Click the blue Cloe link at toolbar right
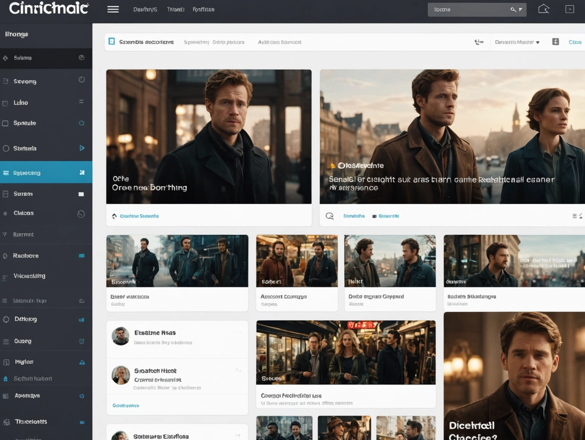The width and height of the screenshot is (585, 440). (x=575, y=42)
